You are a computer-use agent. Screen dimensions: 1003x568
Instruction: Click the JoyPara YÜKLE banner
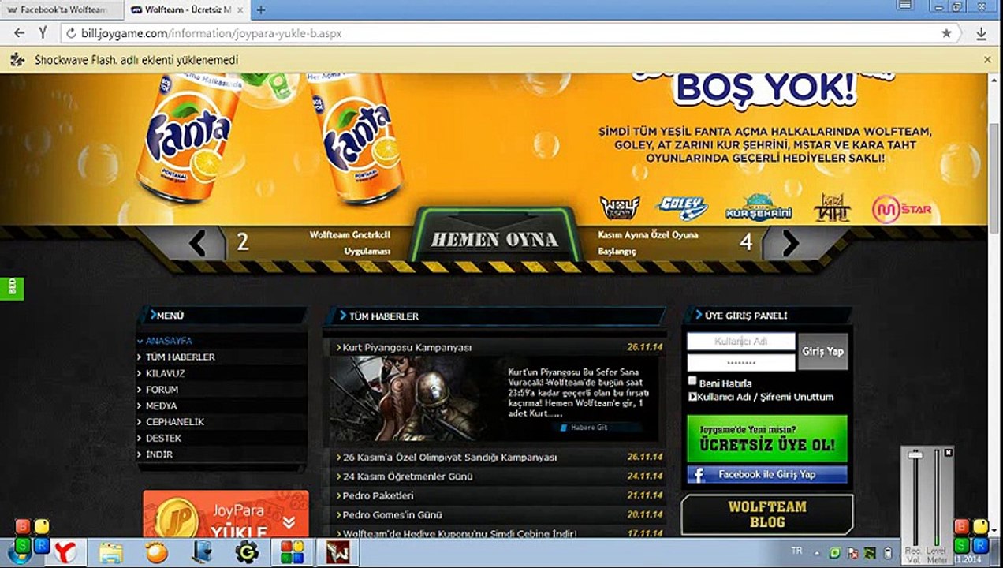pos(226,513)
